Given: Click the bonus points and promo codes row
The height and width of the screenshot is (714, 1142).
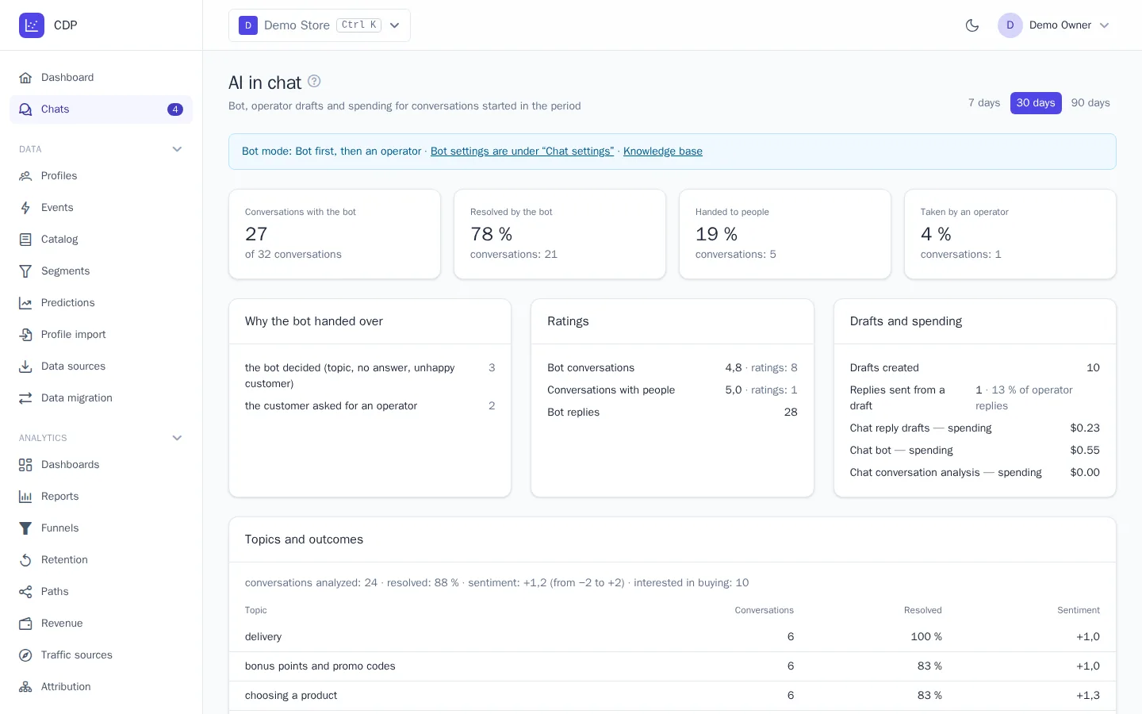Looking at the screenshot, I should [673, 666].
